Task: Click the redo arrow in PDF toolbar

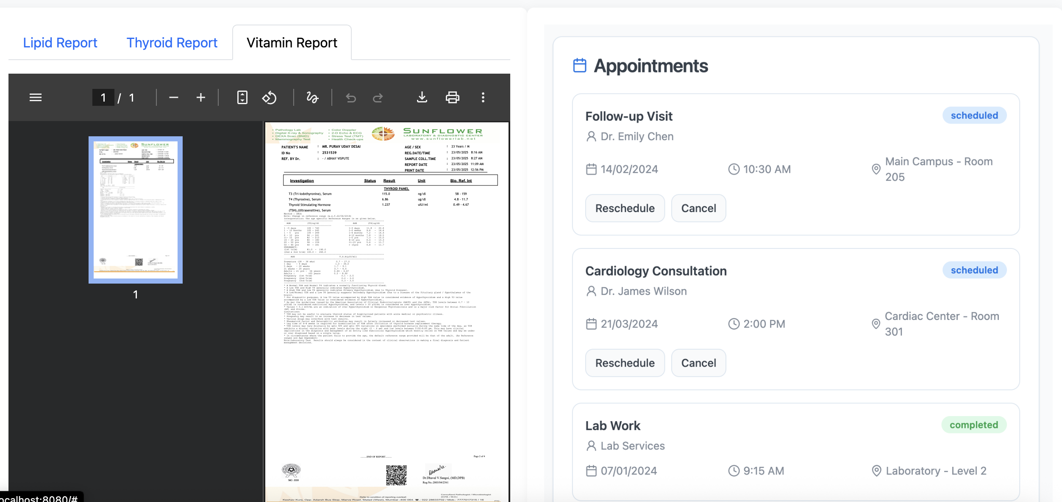Action: (x=378, y=98)
